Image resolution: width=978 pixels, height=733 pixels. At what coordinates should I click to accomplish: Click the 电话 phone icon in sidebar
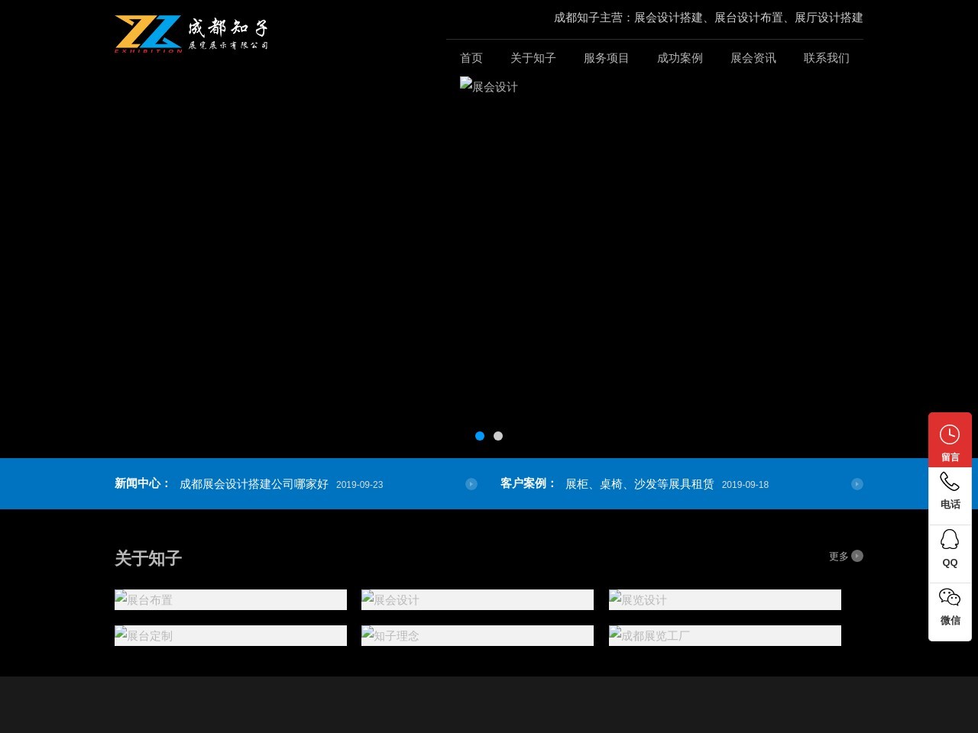pos(950,481)
